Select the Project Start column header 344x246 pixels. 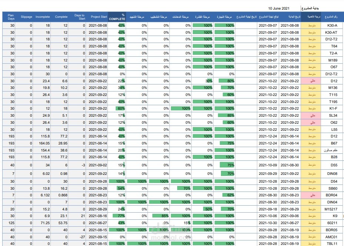click(x=99, y=17)
